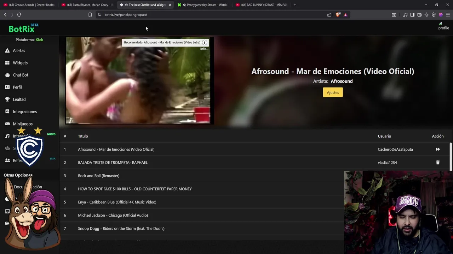Click the Brave Rewards triangle icon
This screenshot has height=254, width=453.
pyautogui.click(x=345, y=15)
